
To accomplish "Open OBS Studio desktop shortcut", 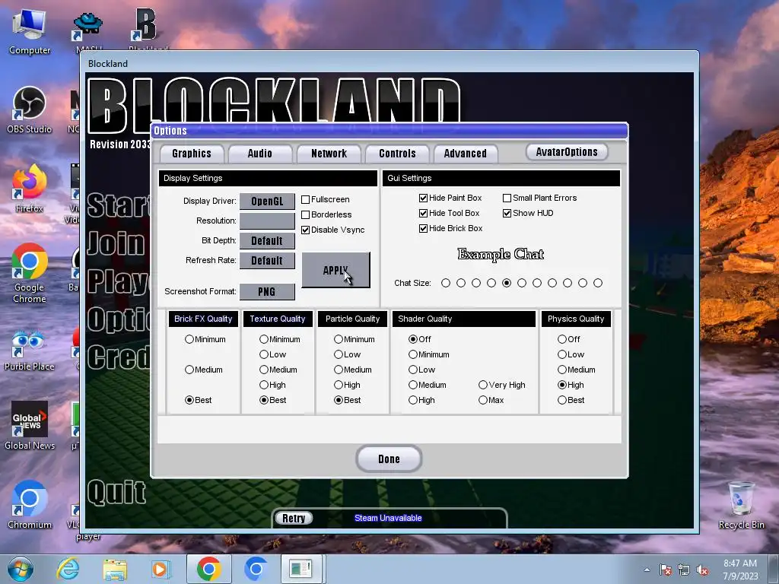I will (30, 110).
